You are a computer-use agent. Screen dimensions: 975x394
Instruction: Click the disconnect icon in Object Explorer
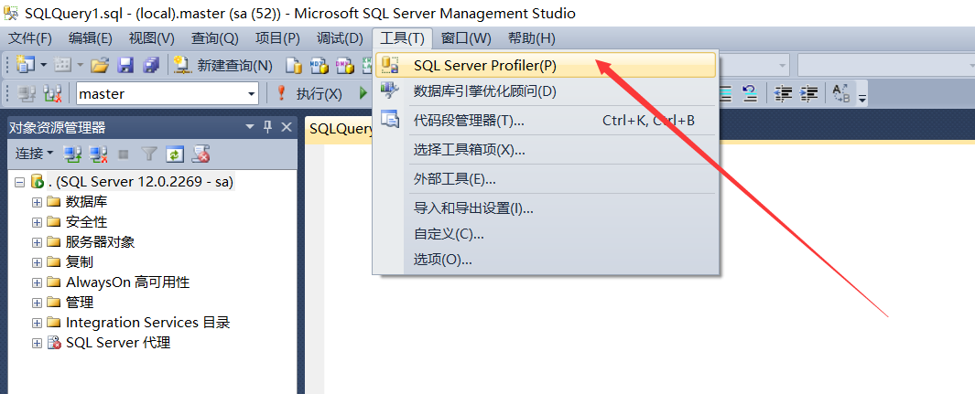[99, 154]
